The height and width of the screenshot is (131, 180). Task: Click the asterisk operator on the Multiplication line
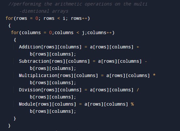coord(154,75)
